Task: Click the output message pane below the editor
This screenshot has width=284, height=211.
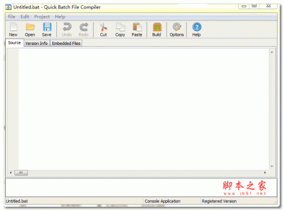Action: click(x=141, y=187)
